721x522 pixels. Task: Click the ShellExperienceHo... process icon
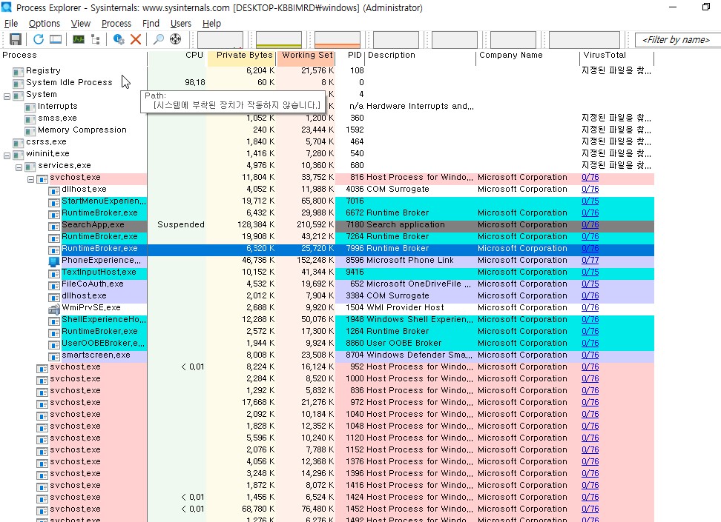[54, 321]
